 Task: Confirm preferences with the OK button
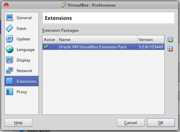(161, 123)
